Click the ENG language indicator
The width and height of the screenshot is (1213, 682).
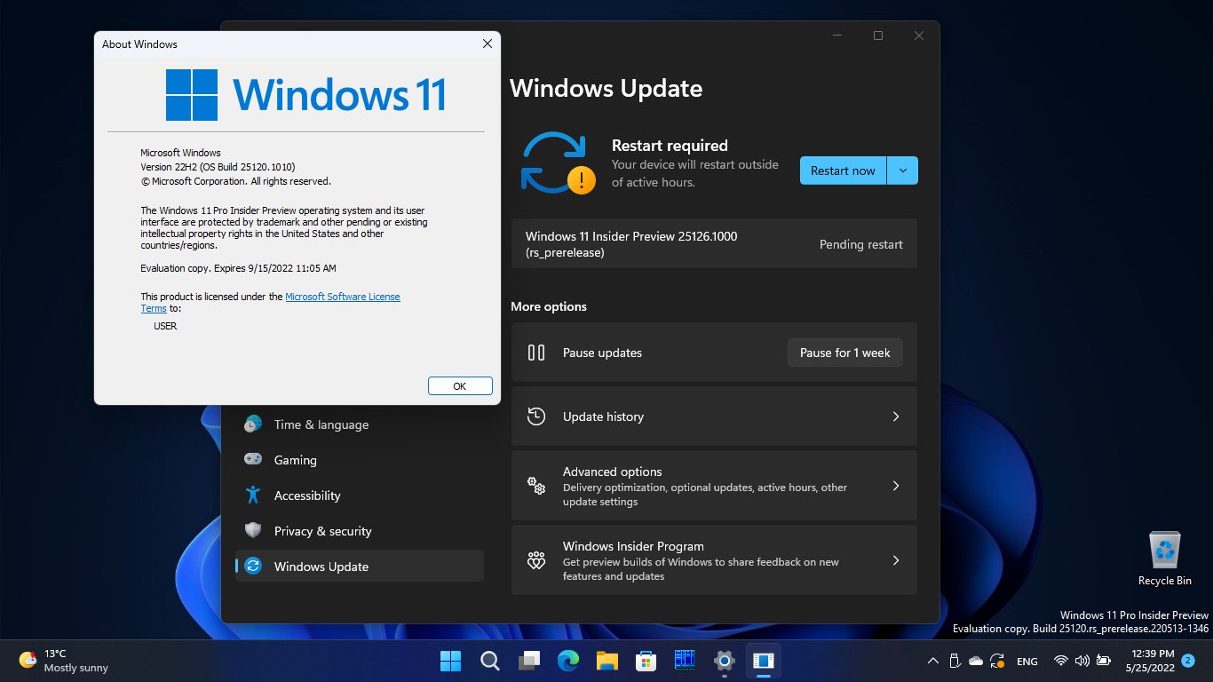pos(1027,662)
